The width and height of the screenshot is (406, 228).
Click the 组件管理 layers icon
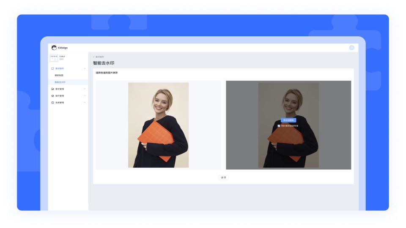coord(52,96)
